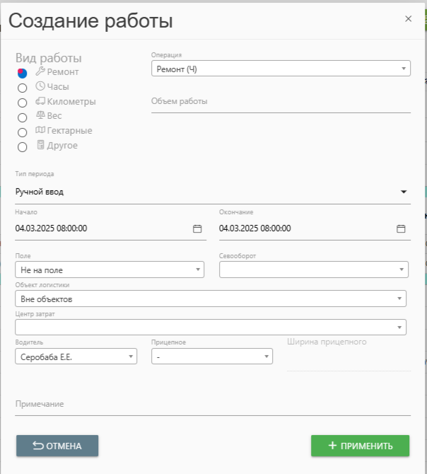Click the wrench icon next to Ремонт
Image resolution: width=427 pixels, height=474 pixels.
(x=40, y=71)
